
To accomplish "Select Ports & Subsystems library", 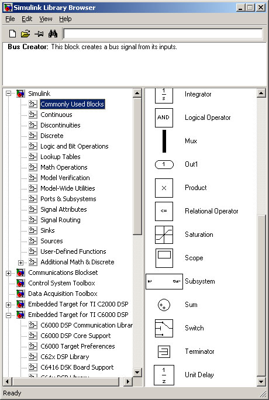I will click(68, 199).
